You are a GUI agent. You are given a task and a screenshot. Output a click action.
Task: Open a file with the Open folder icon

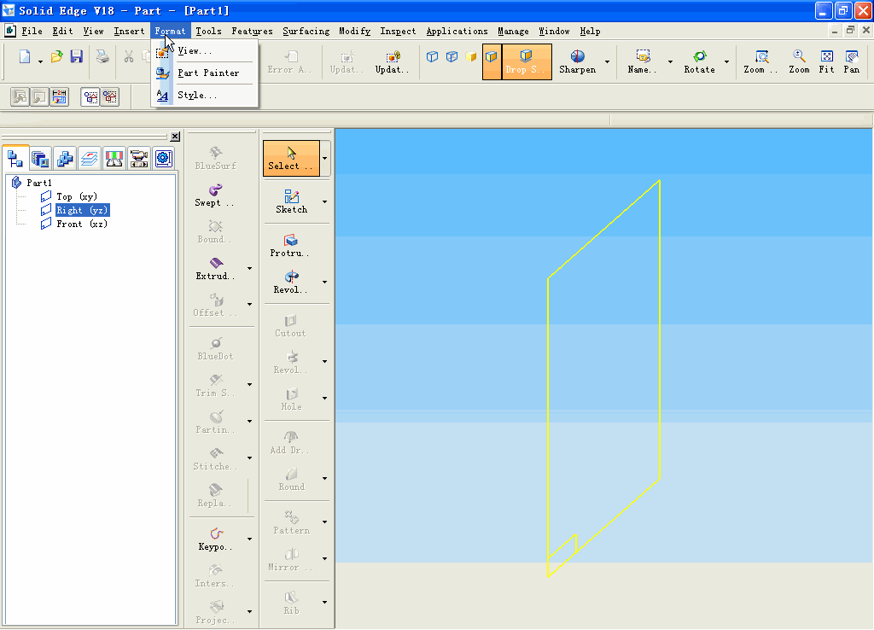pyautogui.click(x=56, y=56)
